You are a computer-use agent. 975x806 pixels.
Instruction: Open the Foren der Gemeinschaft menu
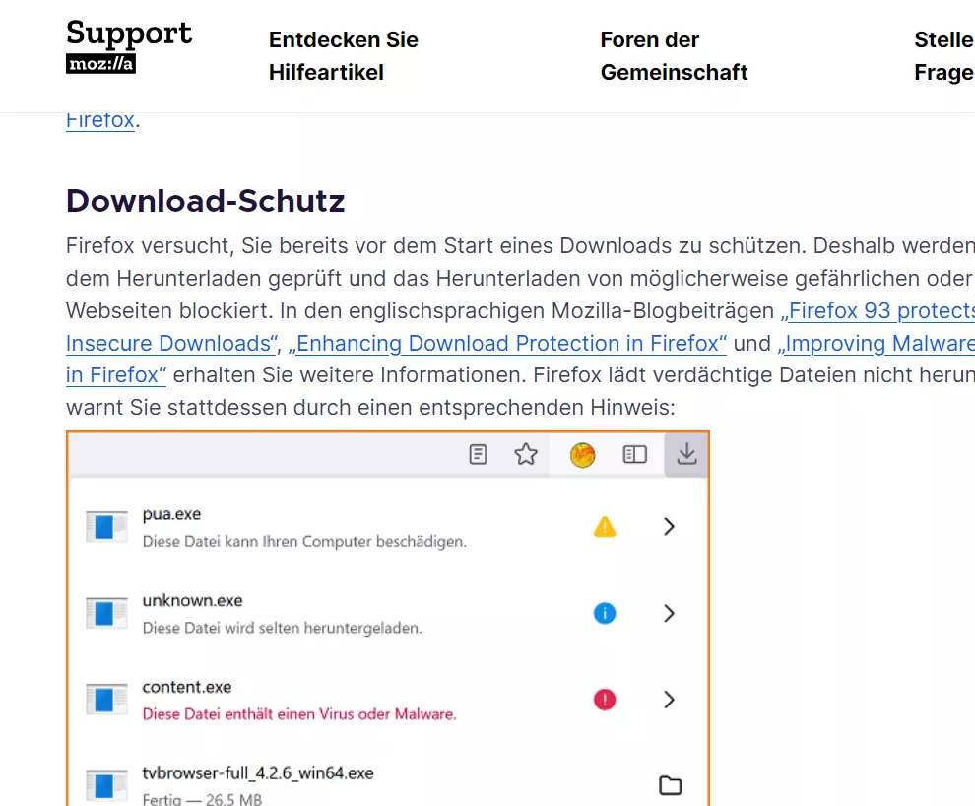coord(674,56)
